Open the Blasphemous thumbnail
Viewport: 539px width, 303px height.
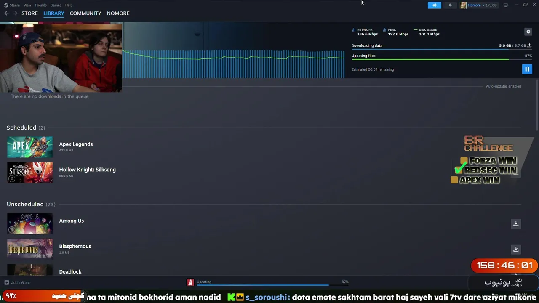(x=30, y=249)
